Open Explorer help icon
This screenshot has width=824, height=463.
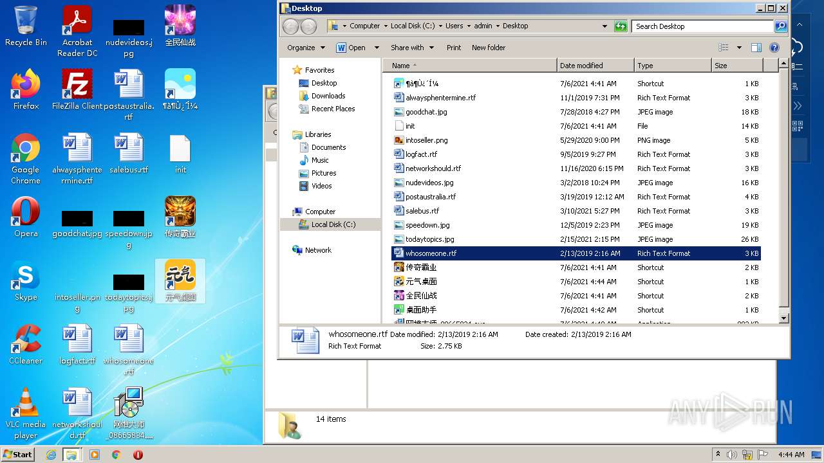tap(774, 48)
